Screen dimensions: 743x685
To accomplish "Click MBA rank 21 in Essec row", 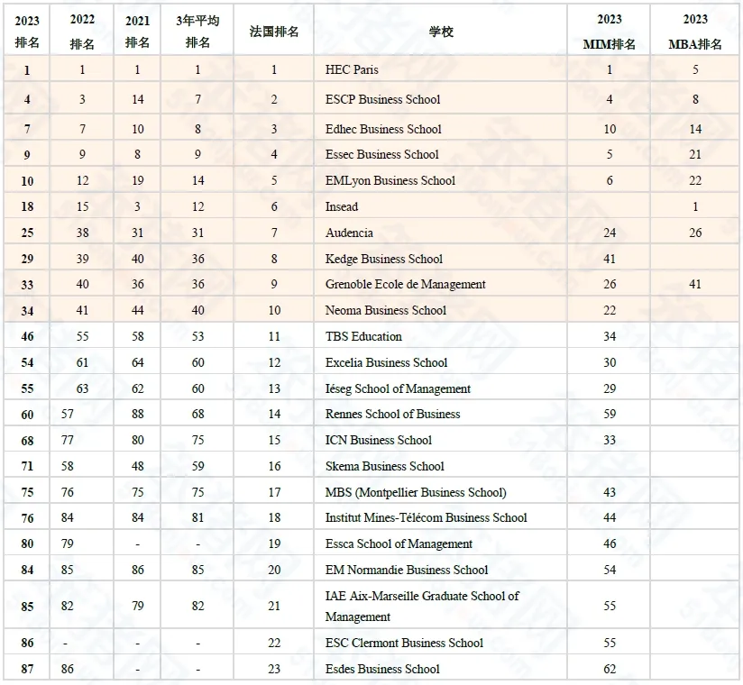I will [695, 154].
